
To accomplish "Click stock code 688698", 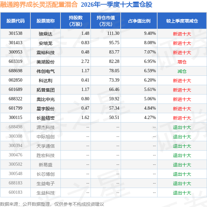I will coord(16,71).
